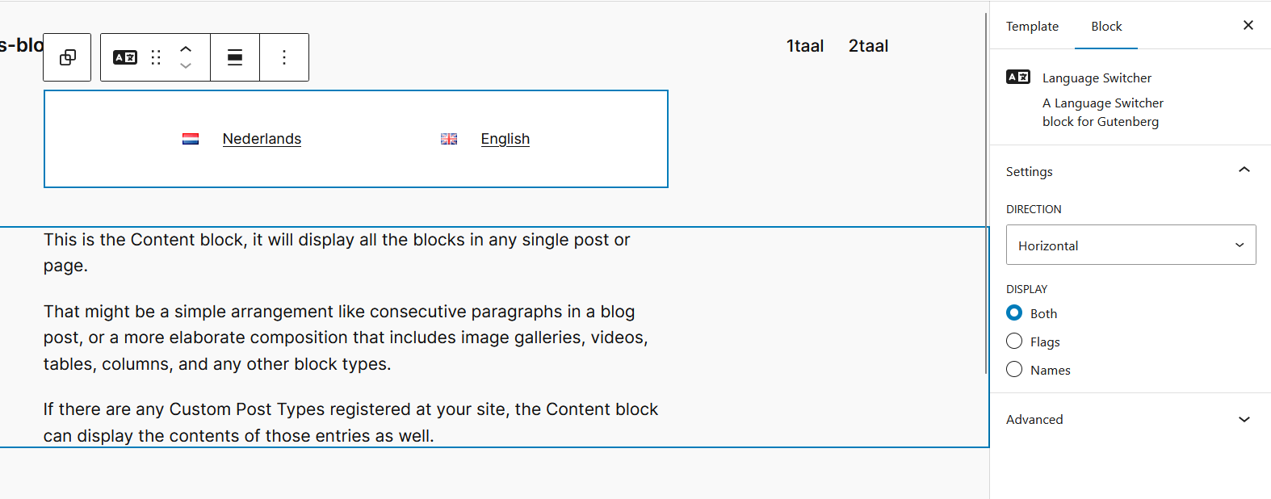Click the Nederlands language link
This screenshot has width=1271, height=499.
(x=262, y=139)
